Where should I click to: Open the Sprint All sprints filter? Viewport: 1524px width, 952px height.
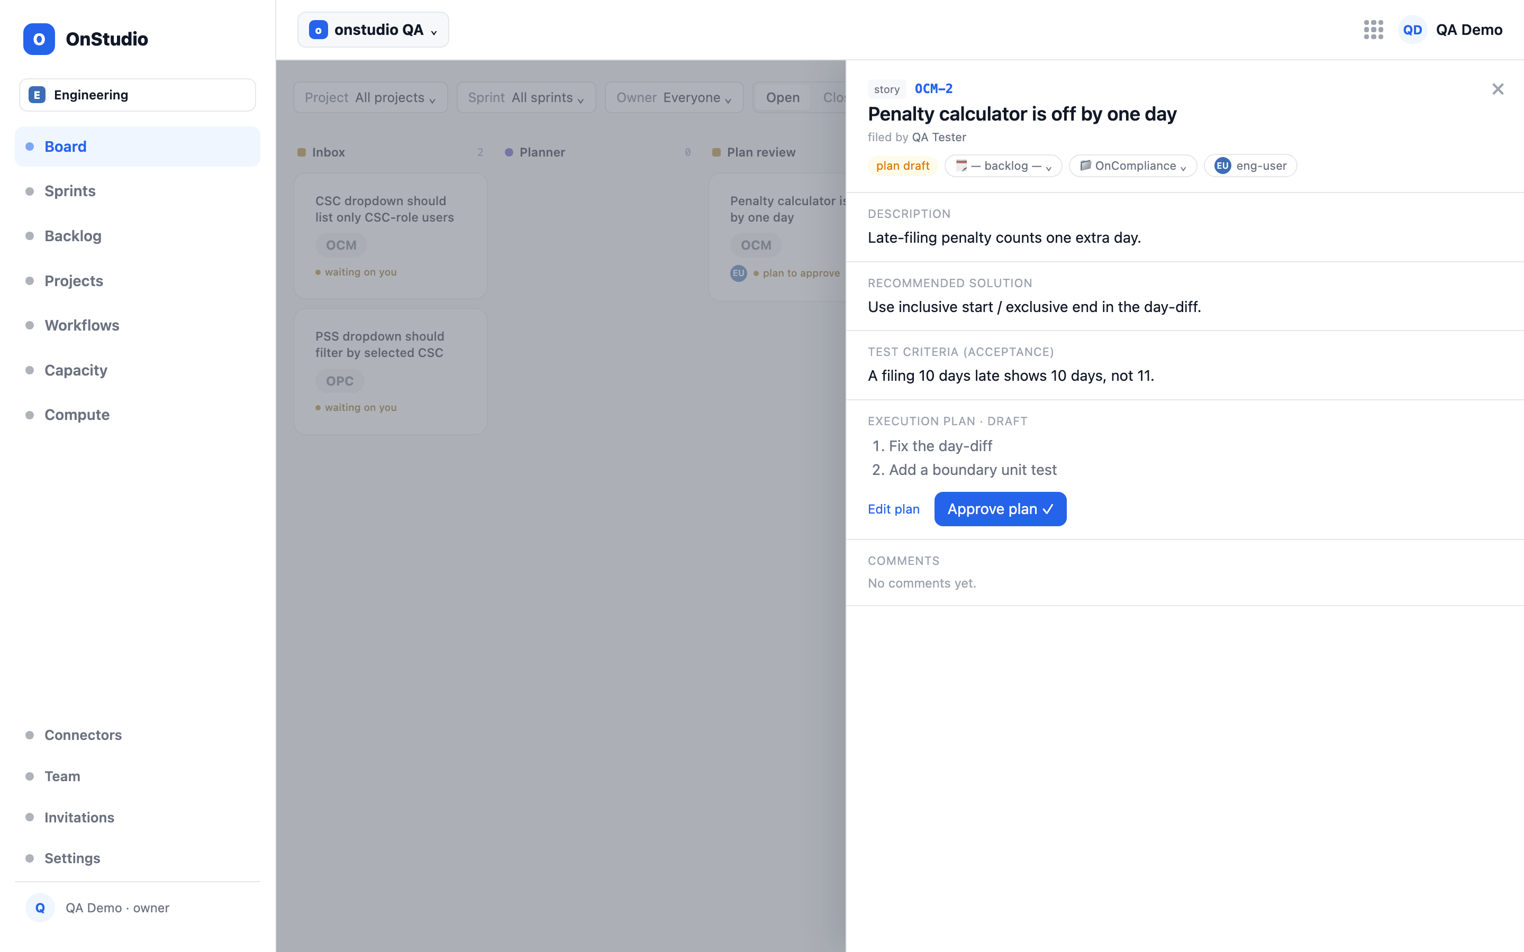tap(526, 98)
